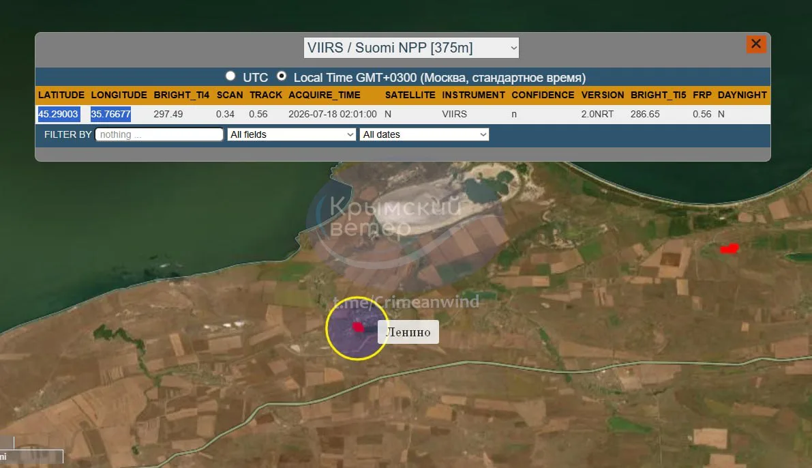Click the VERSION column header

pyautogui.click(x=602, y=95)
